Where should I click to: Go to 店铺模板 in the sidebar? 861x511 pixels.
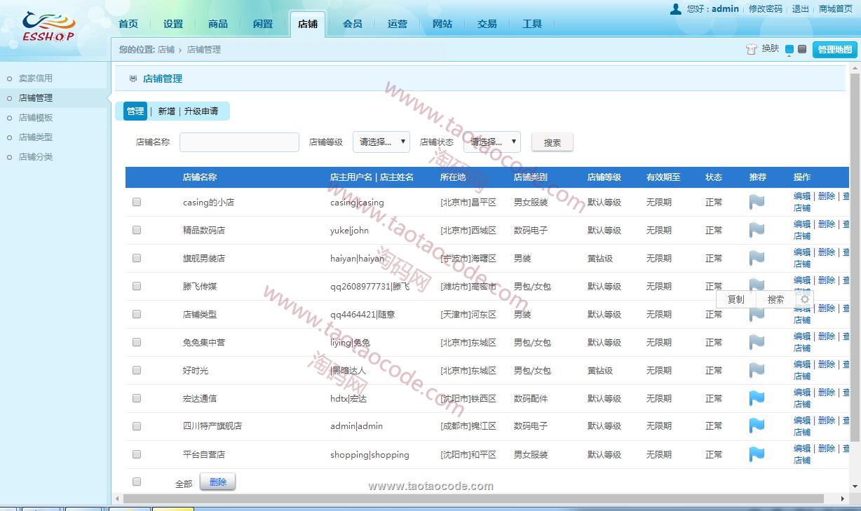[x=36, y=118]
